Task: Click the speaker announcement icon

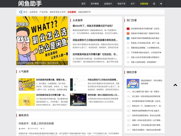Action: tap(21, 12)
